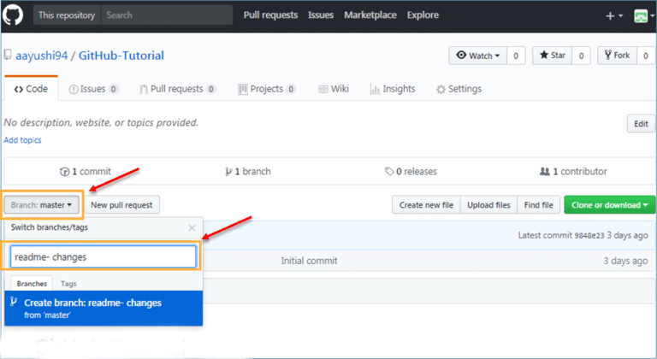Open the Initial commit message link
The image size is (657, 359).
309,261
